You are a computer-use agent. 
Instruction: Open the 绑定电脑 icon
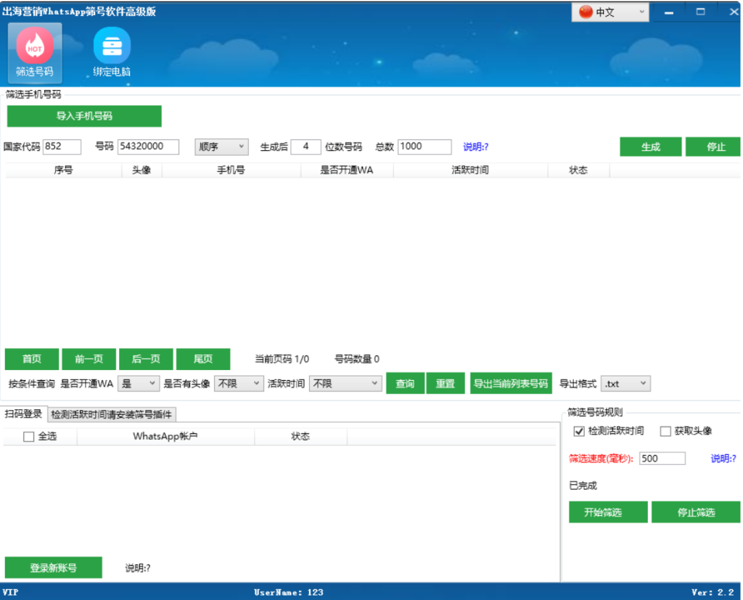pyautogui.click(x=112, y=48)
